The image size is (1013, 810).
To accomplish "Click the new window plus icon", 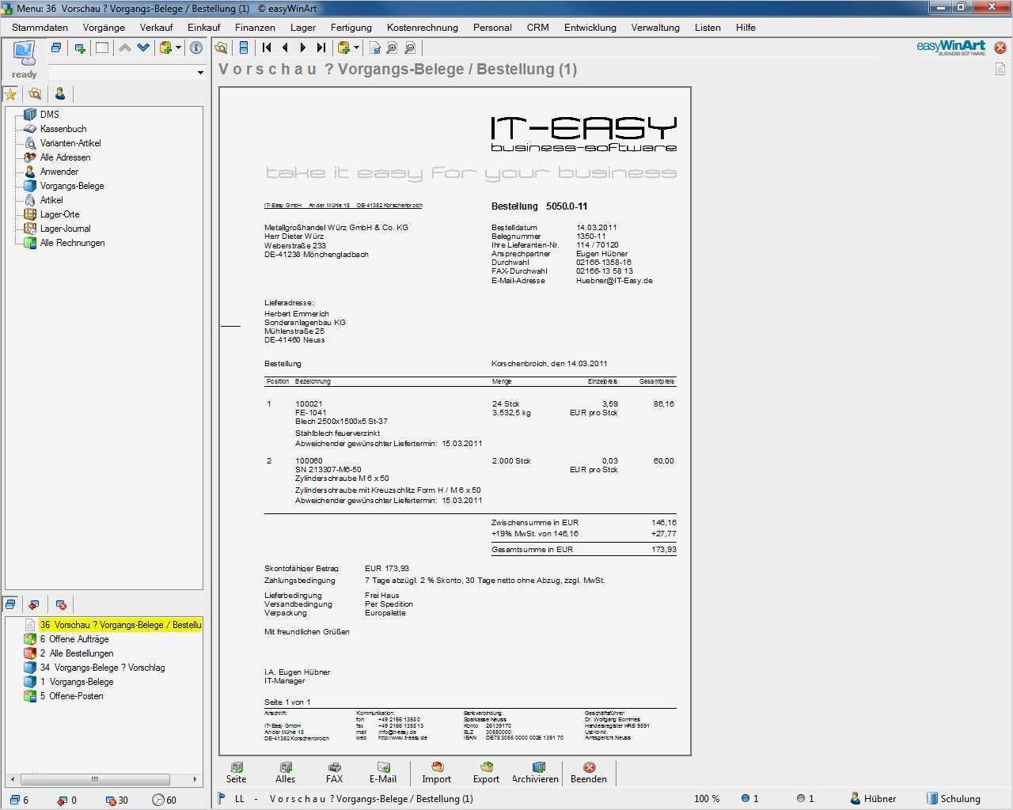I will (x=80, y=48).
